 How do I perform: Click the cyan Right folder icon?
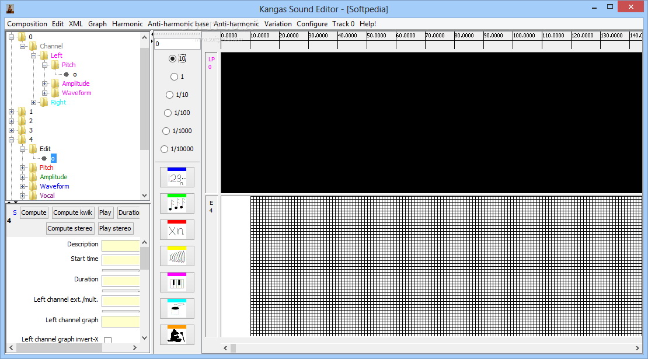[x=44, y=102]
